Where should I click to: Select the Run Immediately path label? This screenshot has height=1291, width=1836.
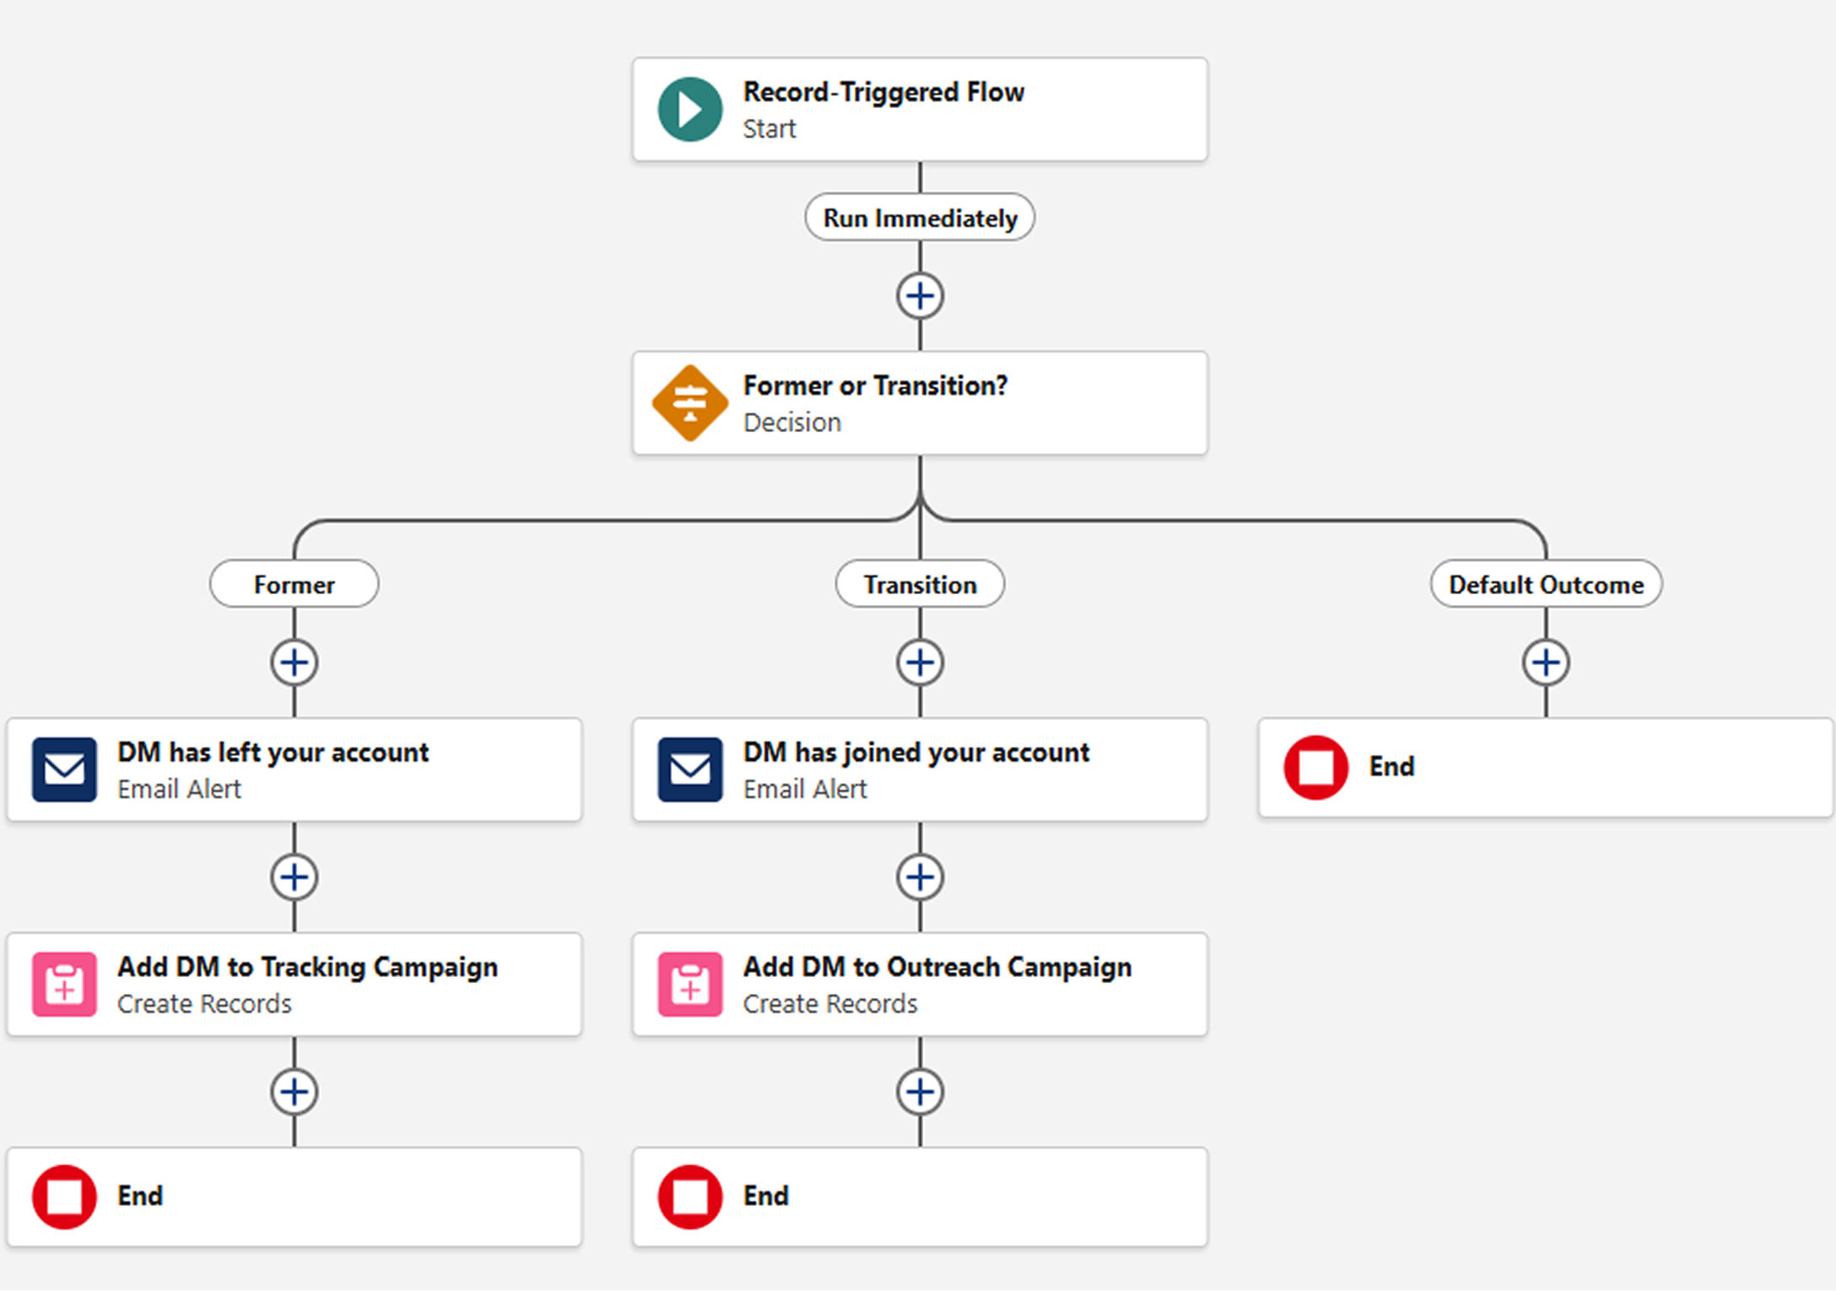pos(919,217)
